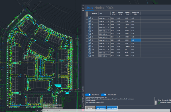Image resolution: width=171 pixels, height=112 pixels.
Task: Close the command line with its X icon
Action: point(38,111)
